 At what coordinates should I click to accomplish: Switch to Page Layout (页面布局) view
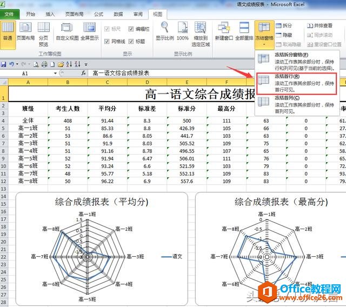tap(25, 32)
